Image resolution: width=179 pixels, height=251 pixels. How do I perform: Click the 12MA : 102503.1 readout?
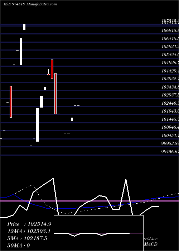pyautogui.click(x=29, y=231)
